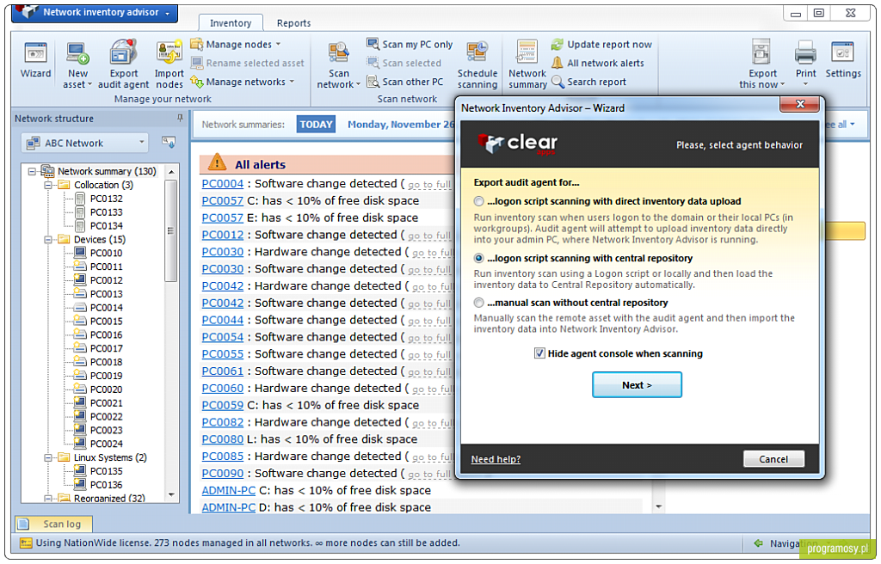Collapse the Network summary (130) node
881x564 pixels.
(x=32, y=171)
